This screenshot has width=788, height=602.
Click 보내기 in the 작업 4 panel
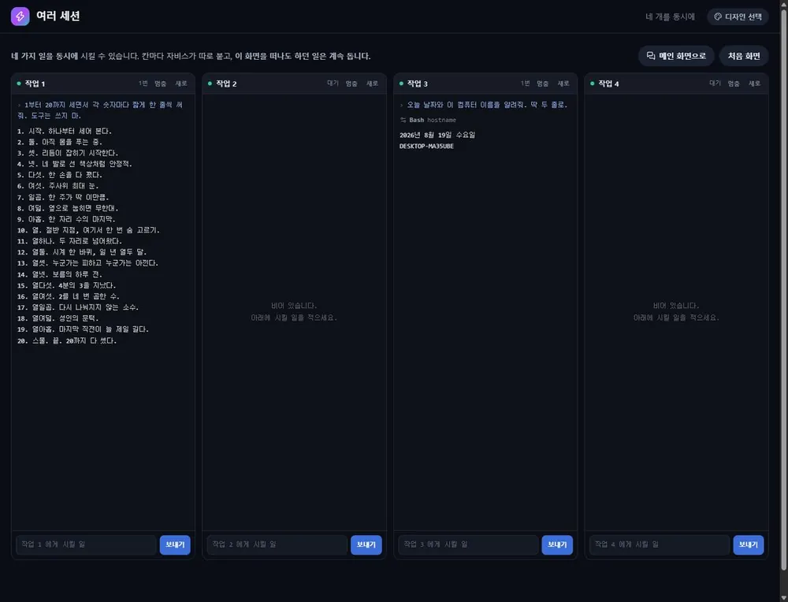tap(749, 544)
